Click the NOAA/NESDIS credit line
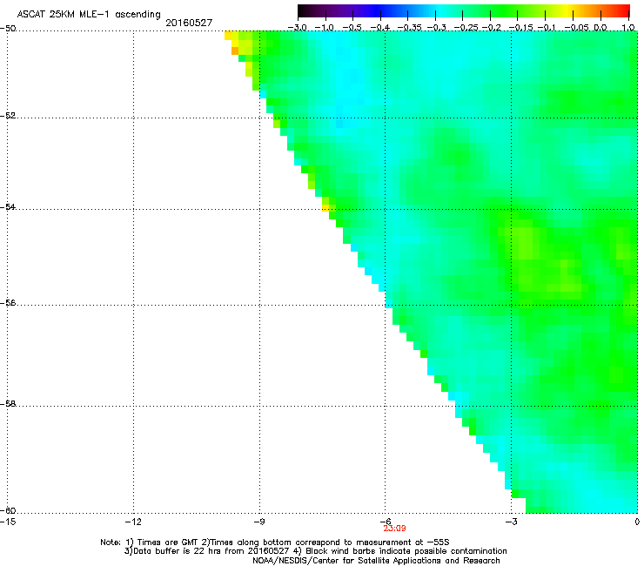644x566 pixels. click(376, 561)
